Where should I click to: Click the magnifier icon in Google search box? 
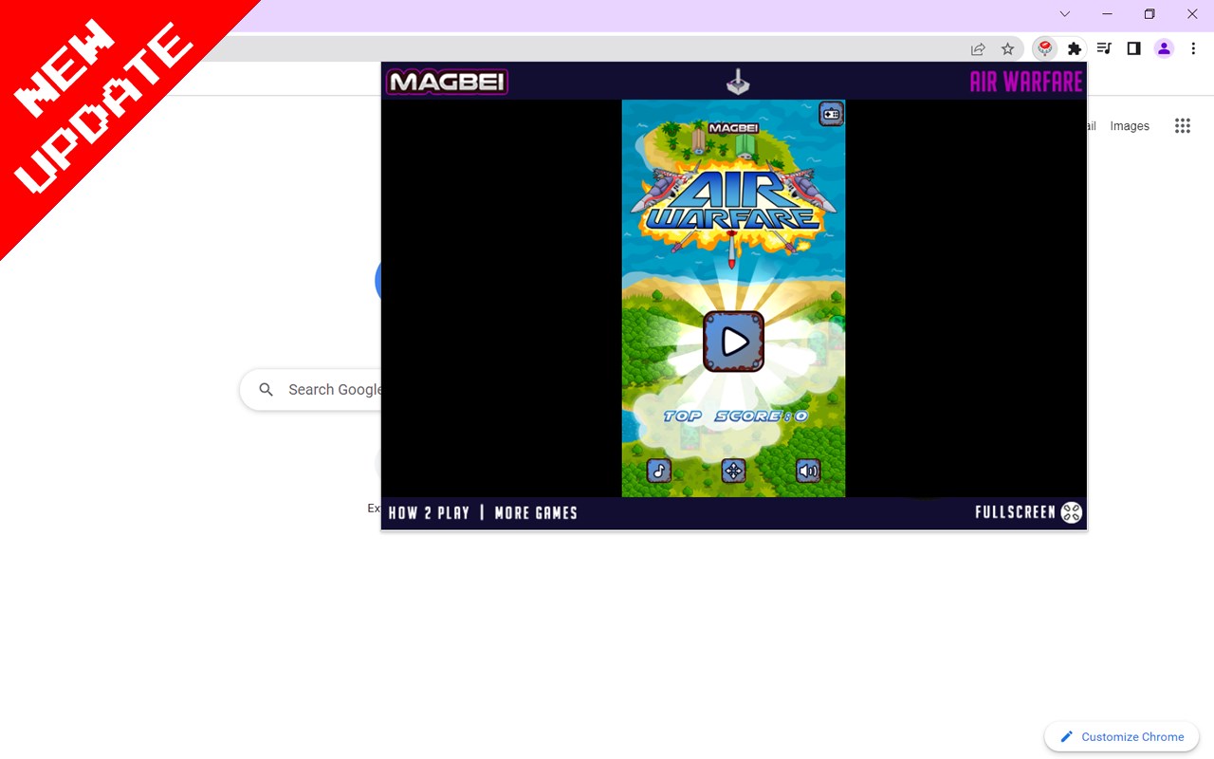click(267, 389)
